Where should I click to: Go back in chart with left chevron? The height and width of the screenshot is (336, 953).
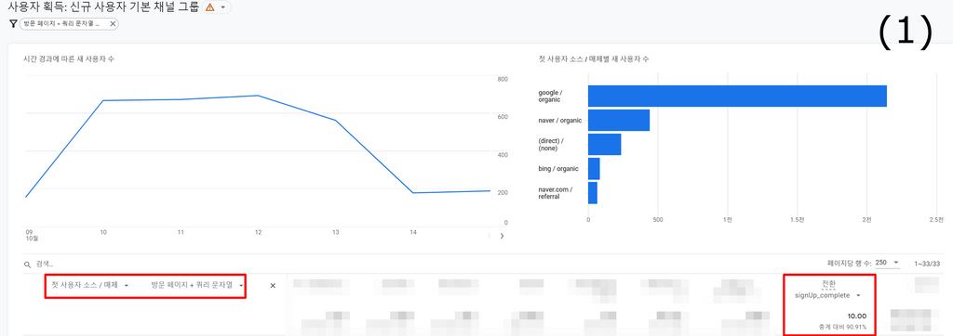click(490, 236)
